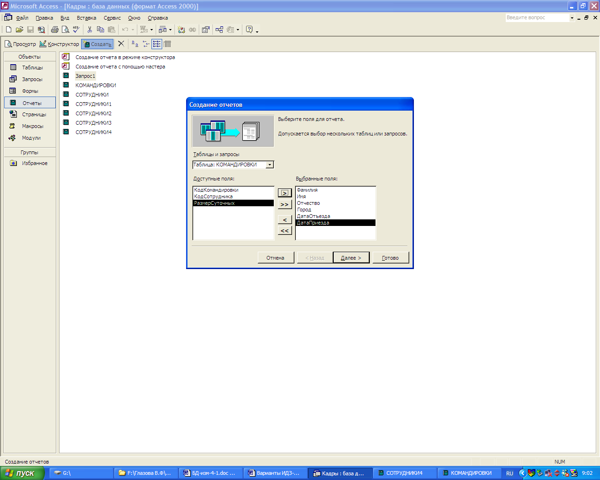The height and width of the screenshot is (480, 600).
Task: Click the Office Links toolbar icon
Action: click(144, 30)
